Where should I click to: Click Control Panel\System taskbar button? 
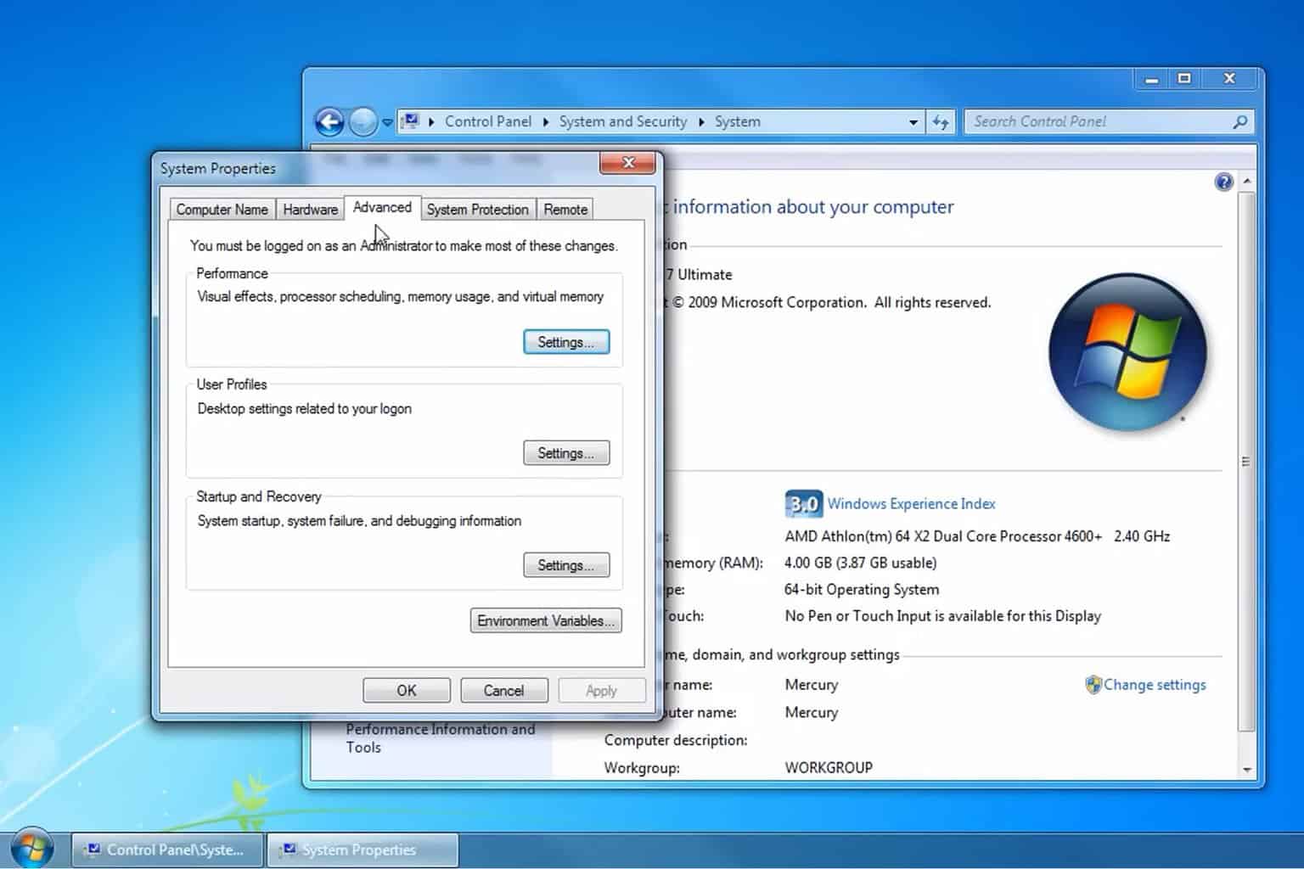pos(166,849)
